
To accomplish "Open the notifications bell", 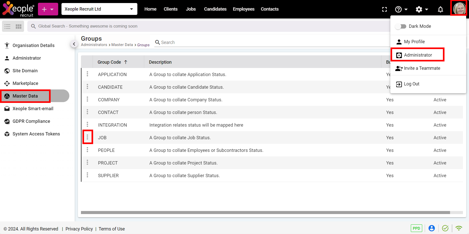I will pyautogui.click(x=440, y=9).
